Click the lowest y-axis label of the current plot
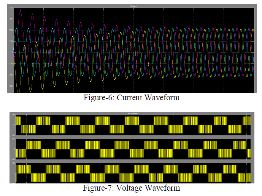The width and height of the screenshot is (262, 196). (x=10, y=86)
